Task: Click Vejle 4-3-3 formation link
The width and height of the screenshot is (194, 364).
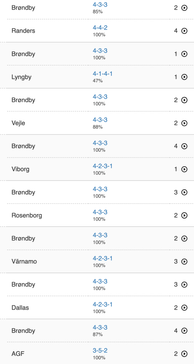Action: (x=100, y=120)
